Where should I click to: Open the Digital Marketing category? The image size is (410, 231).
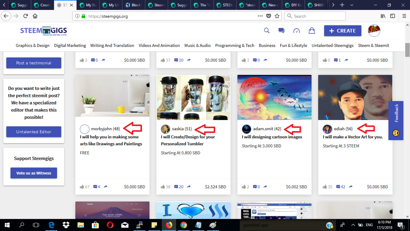point(70,46)
